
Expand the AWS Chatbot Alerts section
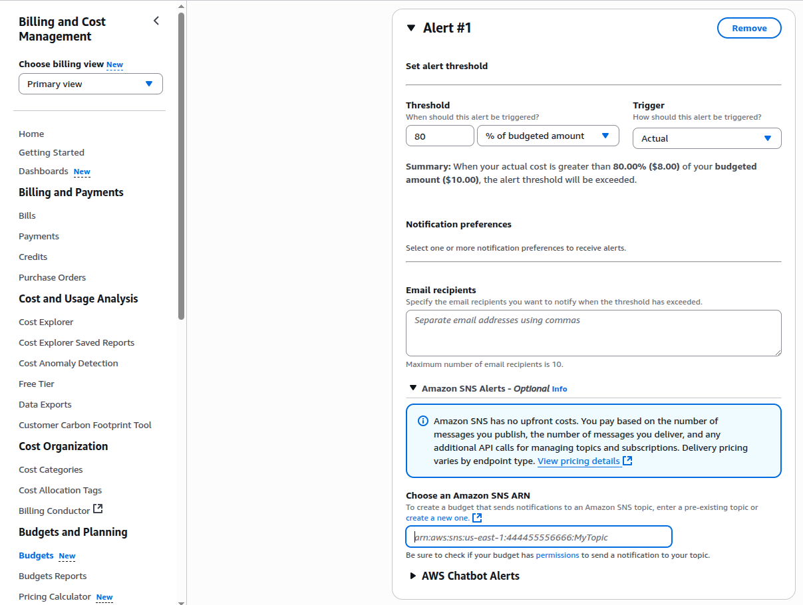tap(413, 576)
